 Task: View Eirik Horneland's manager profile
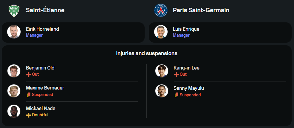[x=42, y=29]
